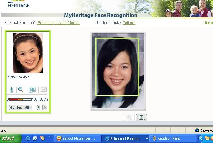Image resolution: width=213 pixels, height=143 pixels.
Task: Click the Internet zone status bar globe
Action: click(197, 131)
